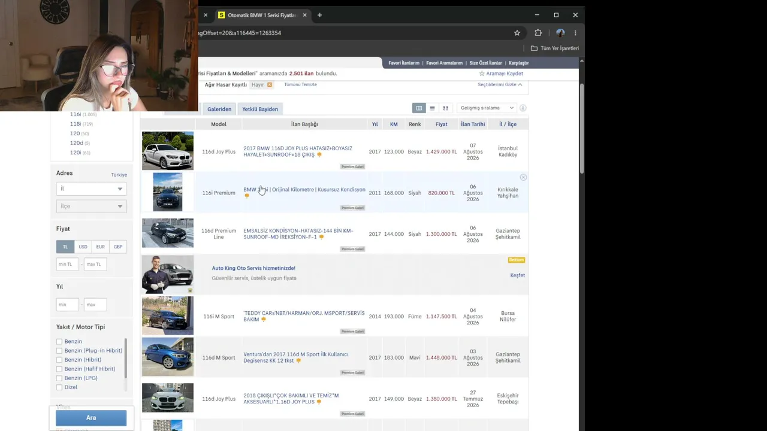Collapse filters with Seçtiklerimi Gizle
Image resolution: width=767 pixels, height=431 pixels.
[500, 84]
